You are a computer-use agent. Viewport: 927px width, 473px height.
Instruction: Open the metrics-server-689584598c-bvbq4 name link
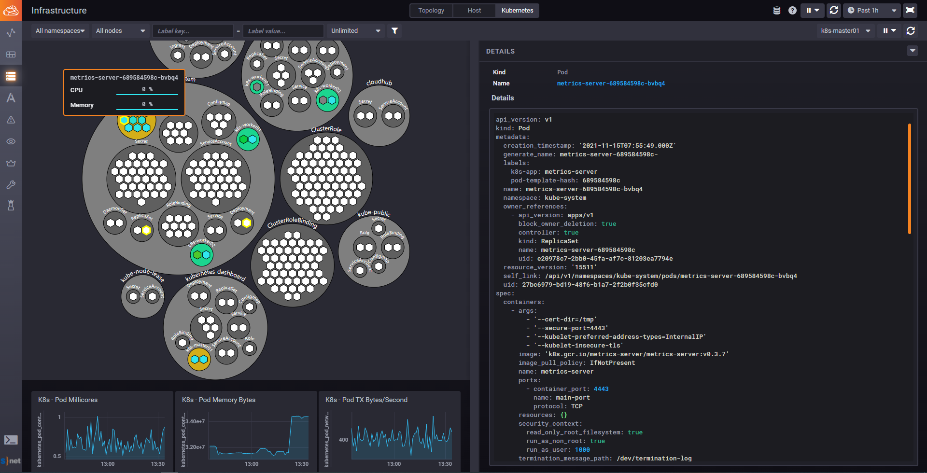coord(611,83)
